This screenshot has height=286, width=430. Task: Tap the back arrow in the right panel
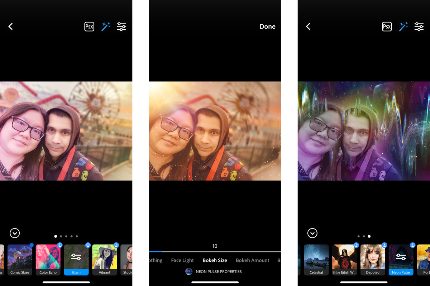pyautogui.click(x=308, y=26)
